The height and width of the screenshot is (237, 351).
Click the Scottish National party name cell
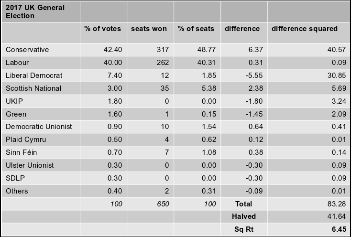tap(41, 88)
